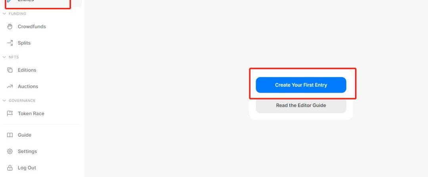Click the Editions copy icon
428x177 pixels.
[10, 70]
